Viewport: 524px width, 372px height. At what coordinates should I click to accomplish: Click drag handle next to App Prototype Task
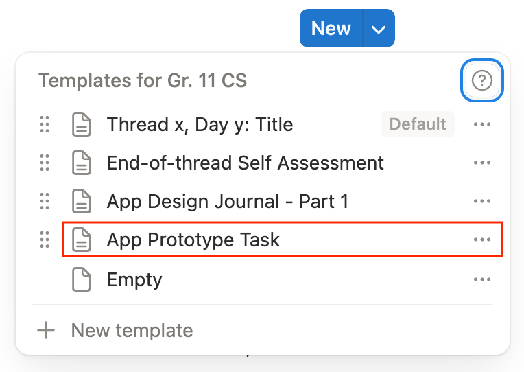point(45,240)
